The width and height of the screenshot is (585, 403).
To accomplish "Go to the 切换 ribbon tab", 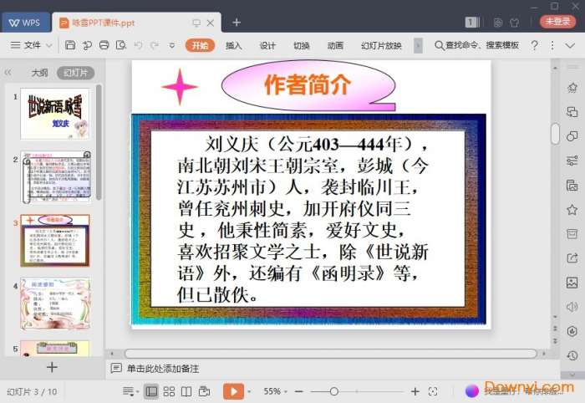I will (302, 45).
